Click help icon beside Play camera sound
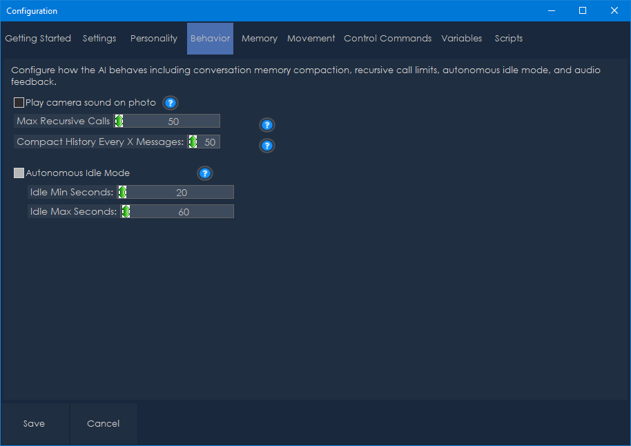 pyautogui.click(x=171, y=103)
